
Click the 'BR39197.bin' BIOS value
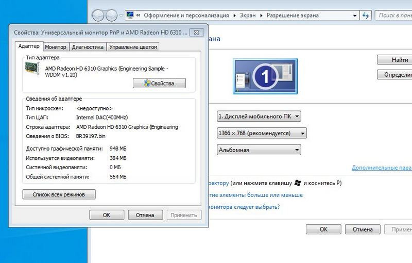(91, 136)
